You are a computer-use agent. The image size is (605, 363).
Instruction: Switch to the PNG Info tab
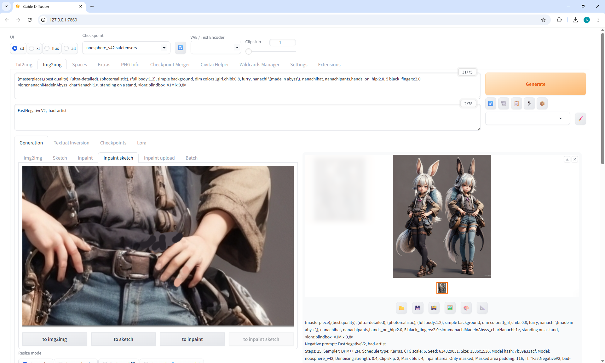pyautogui.click(x=130, y=65)
